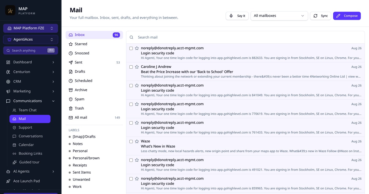Select checkbox for login code 491021 email
Screen dimensions: 369x194
tap(131, 160)
